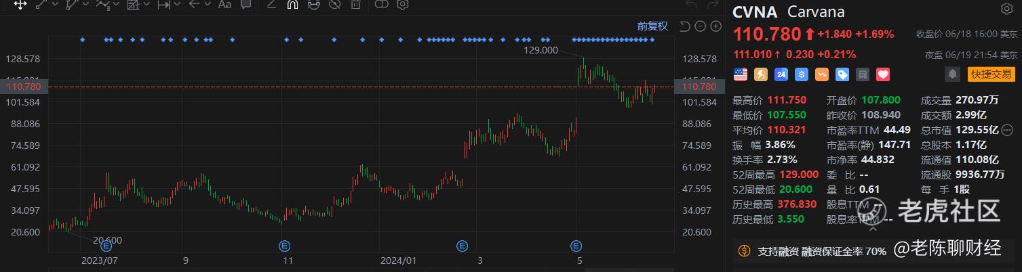
Task: Click the grey document icon beside heart
Action: [x=863, y=74]
